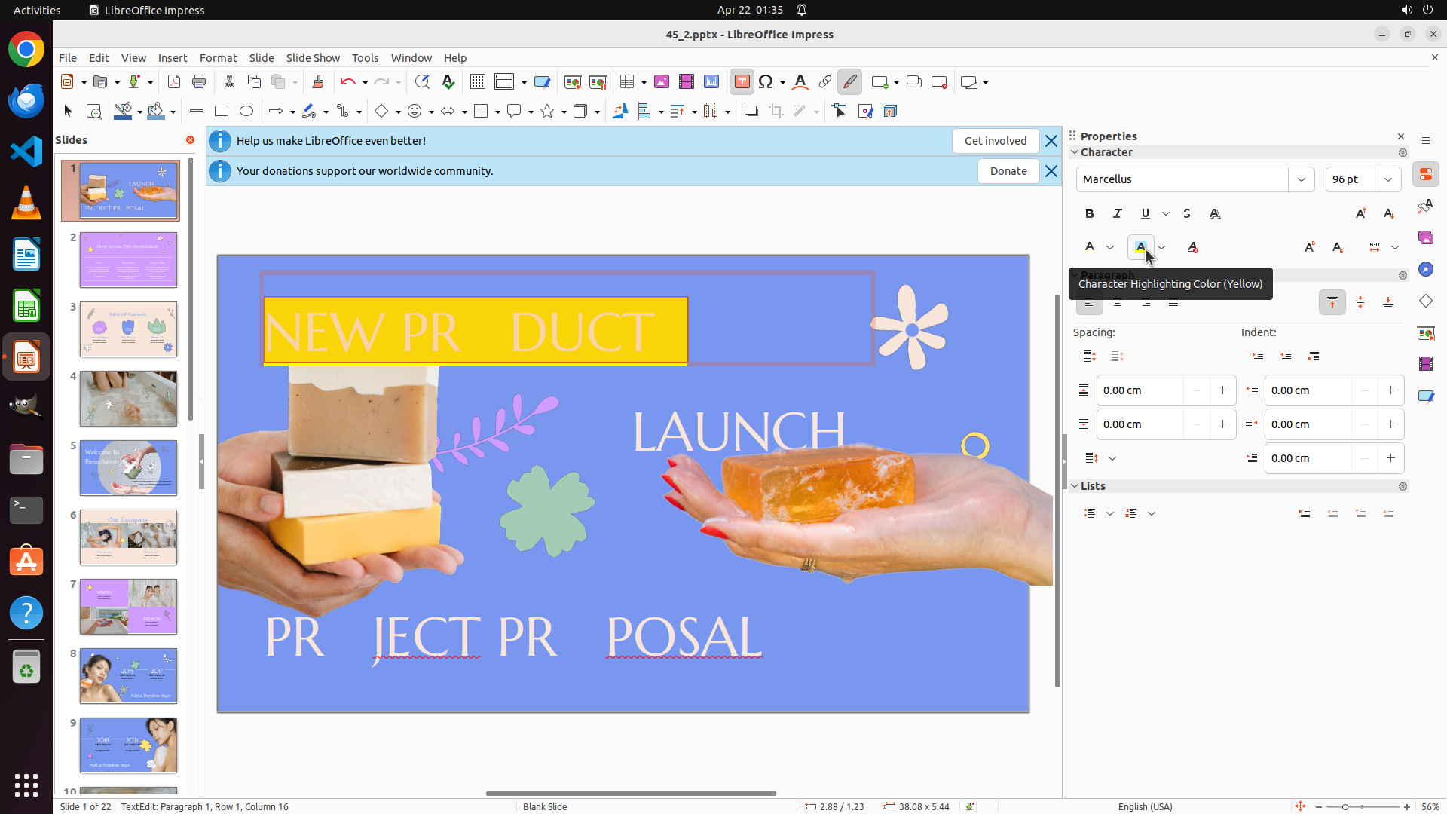The width and height of the screenshot is (1447, 814).
Task: Click the Insert Special Character icon
Action: point(766,82)
